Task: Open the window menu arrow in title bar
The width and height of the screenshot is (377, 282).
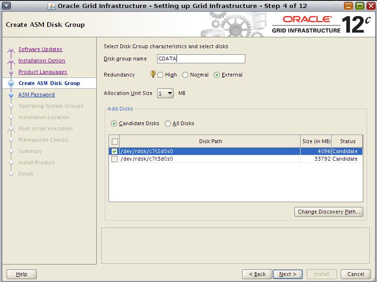Action: (x=7, y=6)
